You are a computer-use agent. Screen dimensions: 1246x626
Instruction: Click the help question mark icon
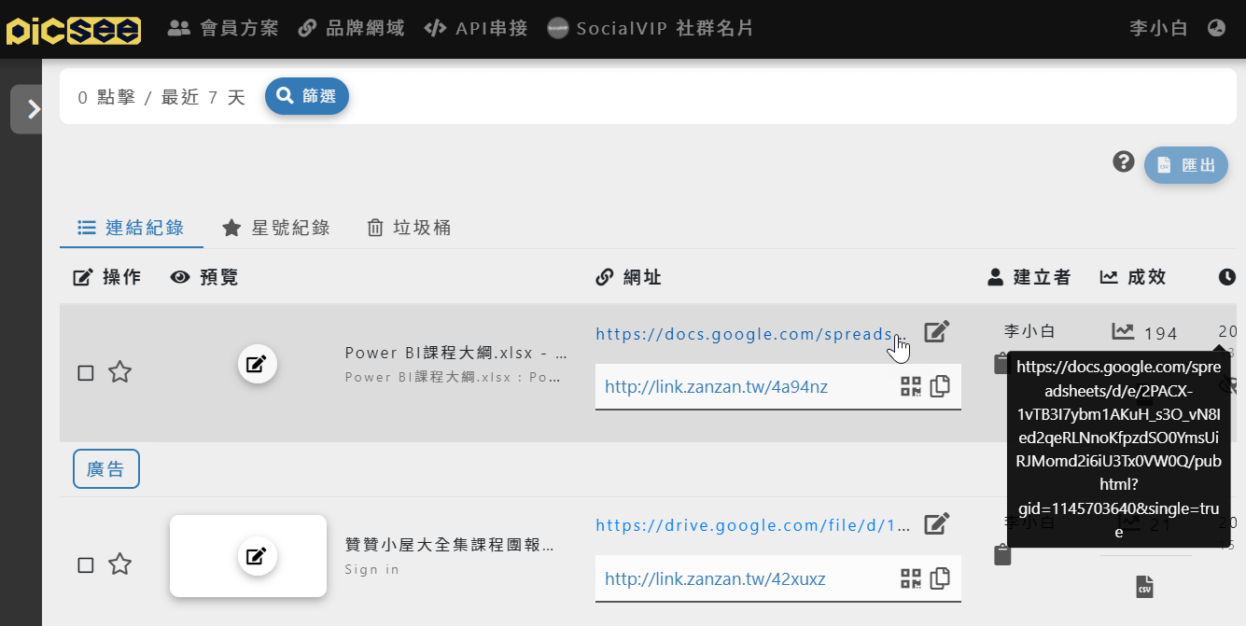tap(1124, 162)
